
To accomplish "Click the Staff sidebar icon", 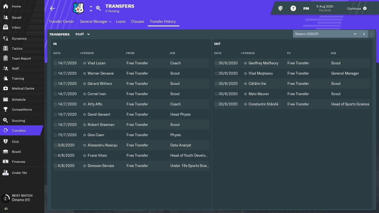I will [x=6, y=68].
